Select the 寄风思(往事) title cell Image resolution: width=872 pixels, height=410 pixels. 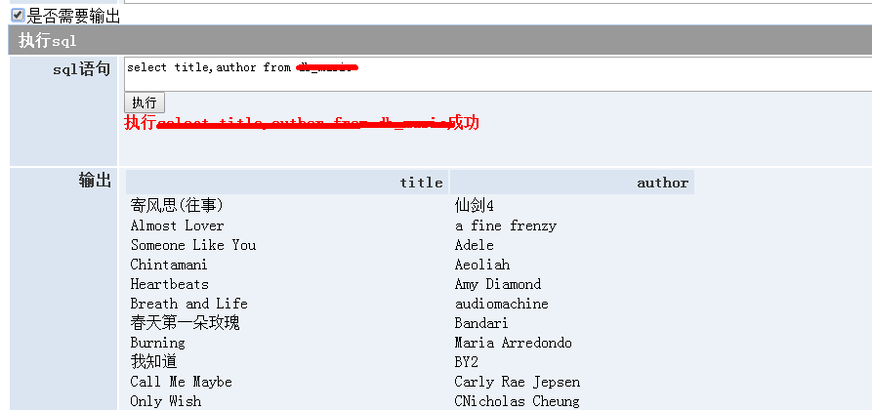click(x=177, y=205)
